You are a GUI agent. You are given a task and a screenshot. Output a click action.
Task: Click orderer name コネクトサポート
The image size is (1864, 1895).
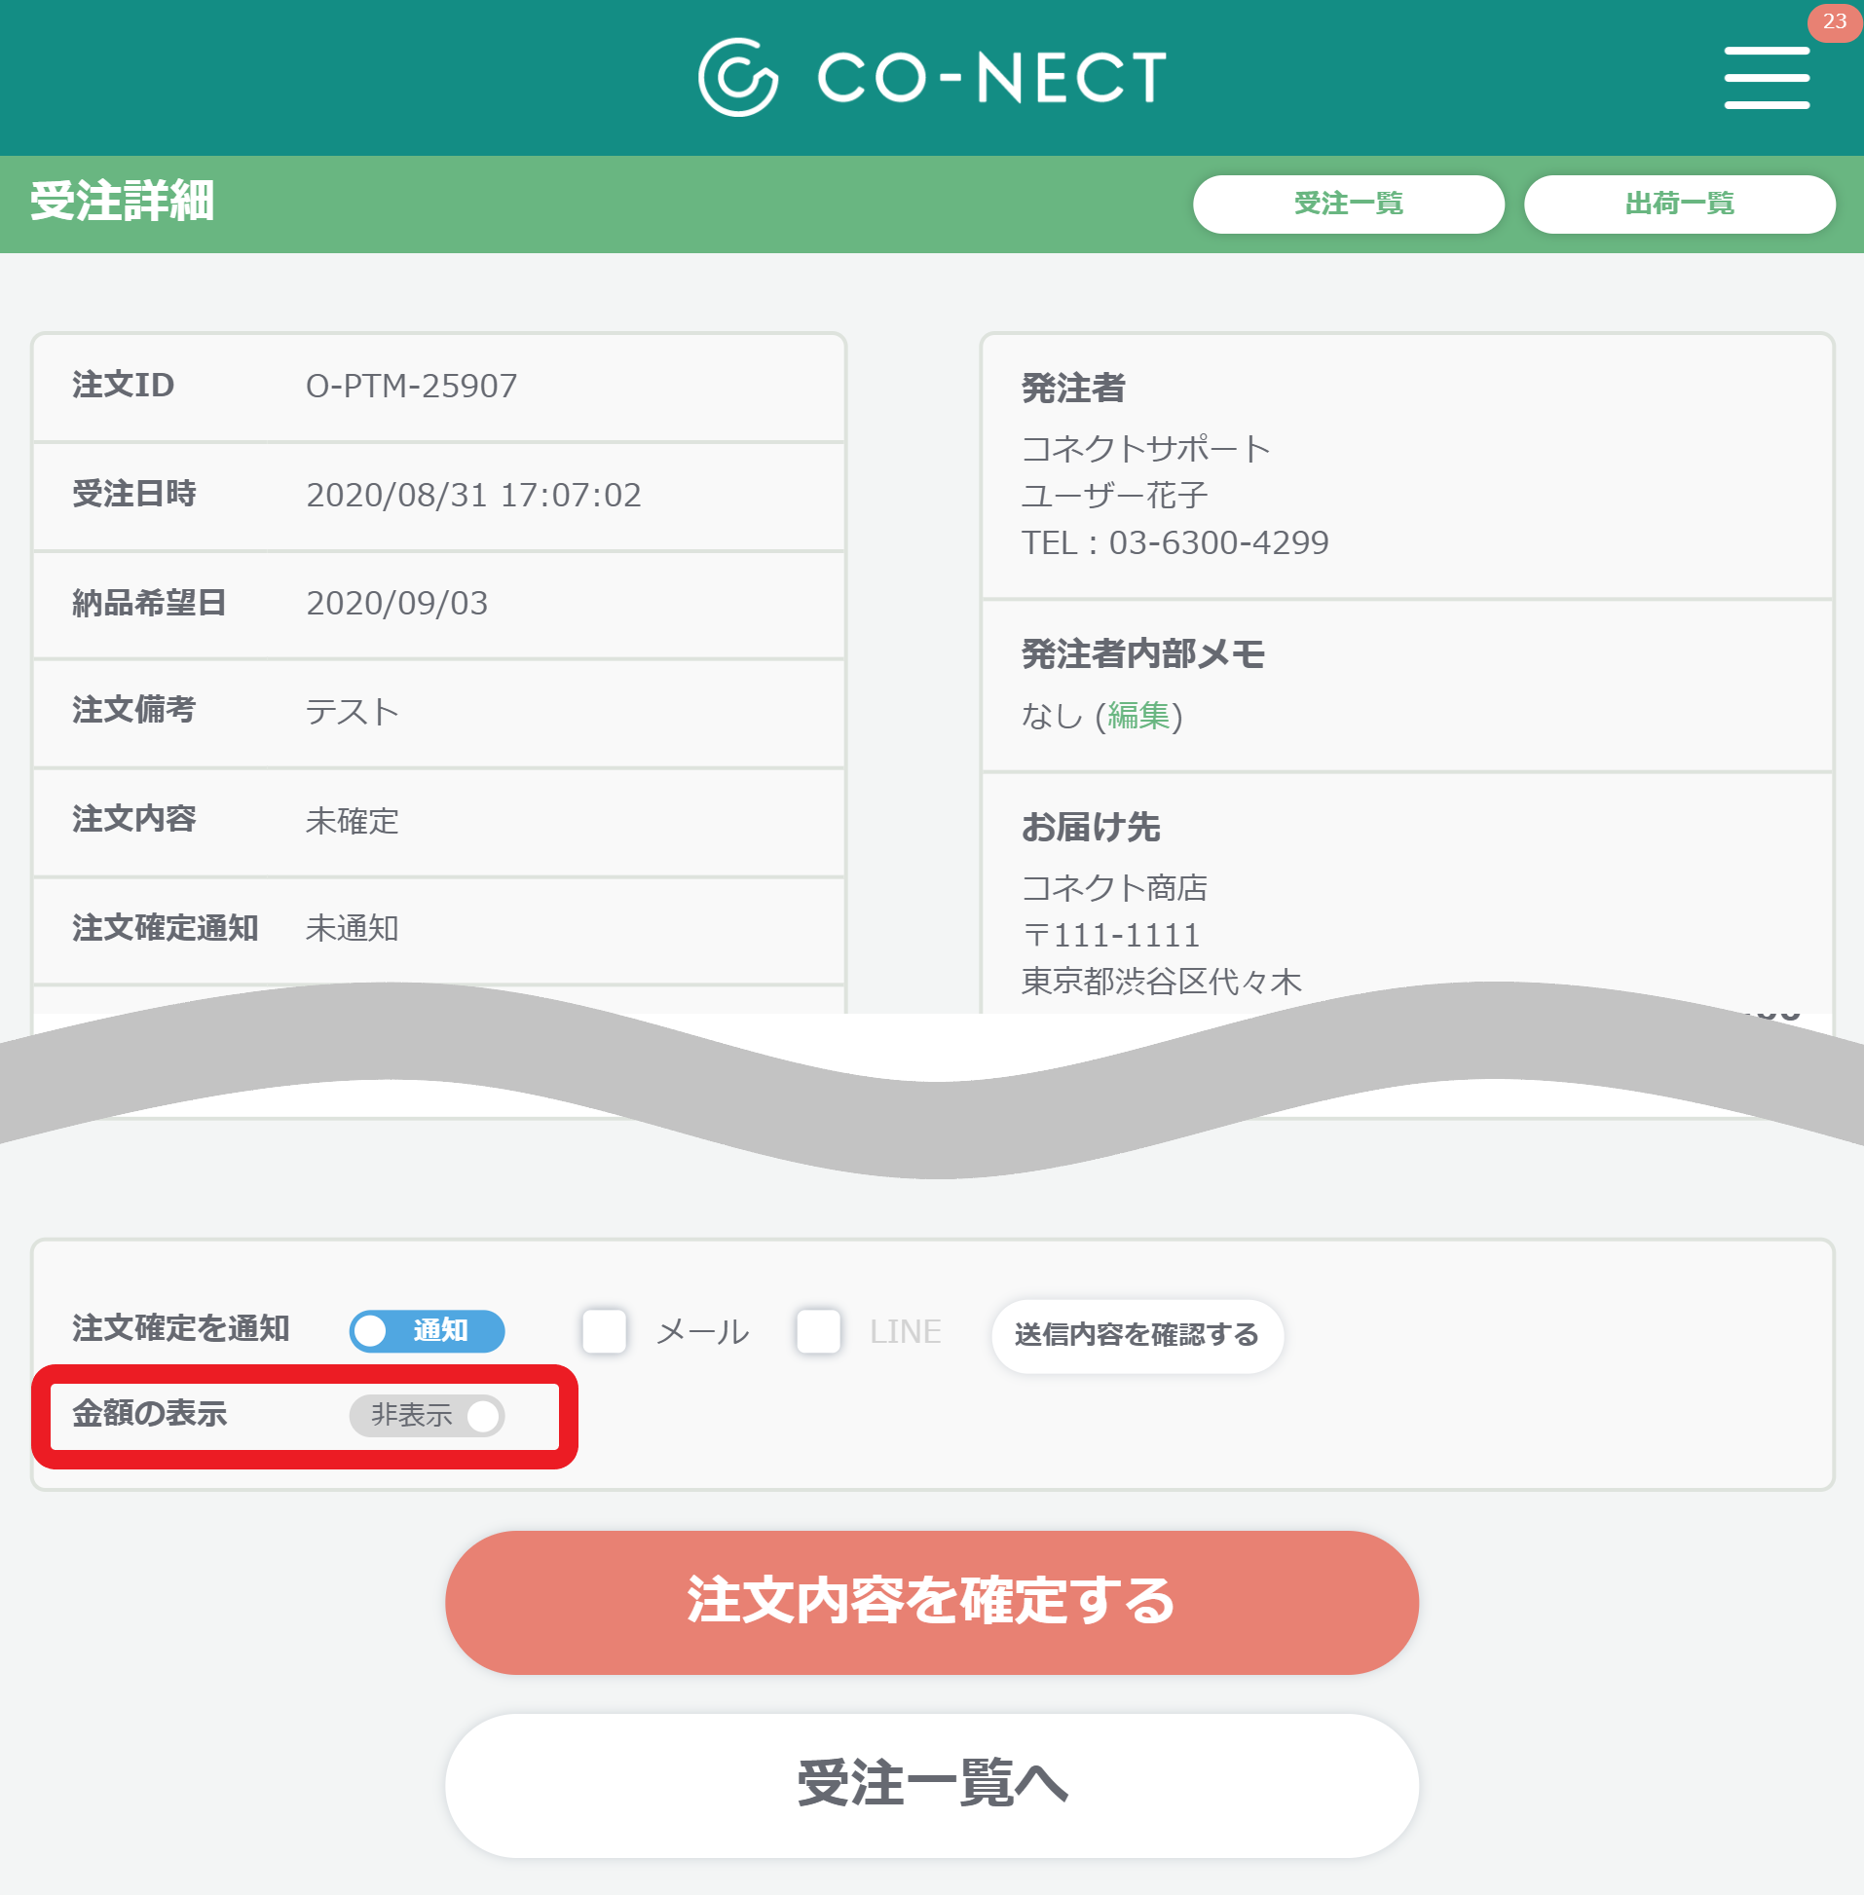pos(1145,448)
